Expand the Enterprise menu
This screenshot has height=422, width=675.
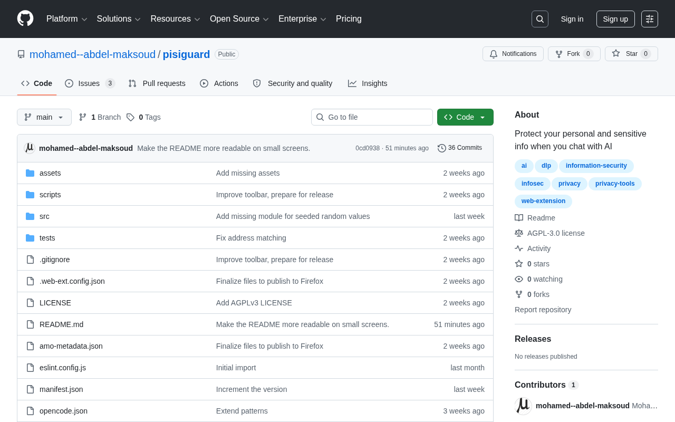(302, 19)
